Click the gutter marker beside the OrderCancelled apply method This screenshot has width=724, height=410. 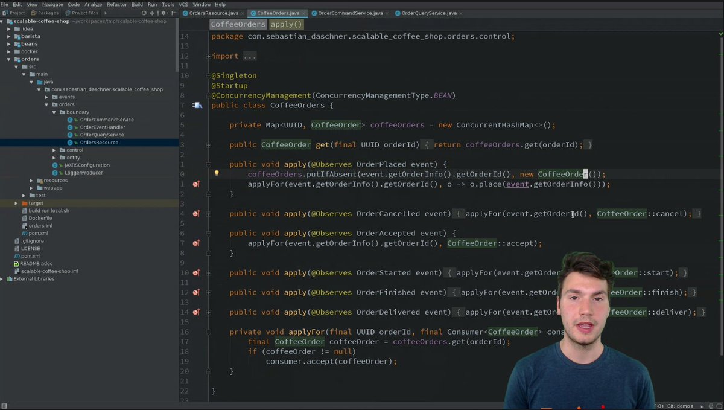[196, 213]
